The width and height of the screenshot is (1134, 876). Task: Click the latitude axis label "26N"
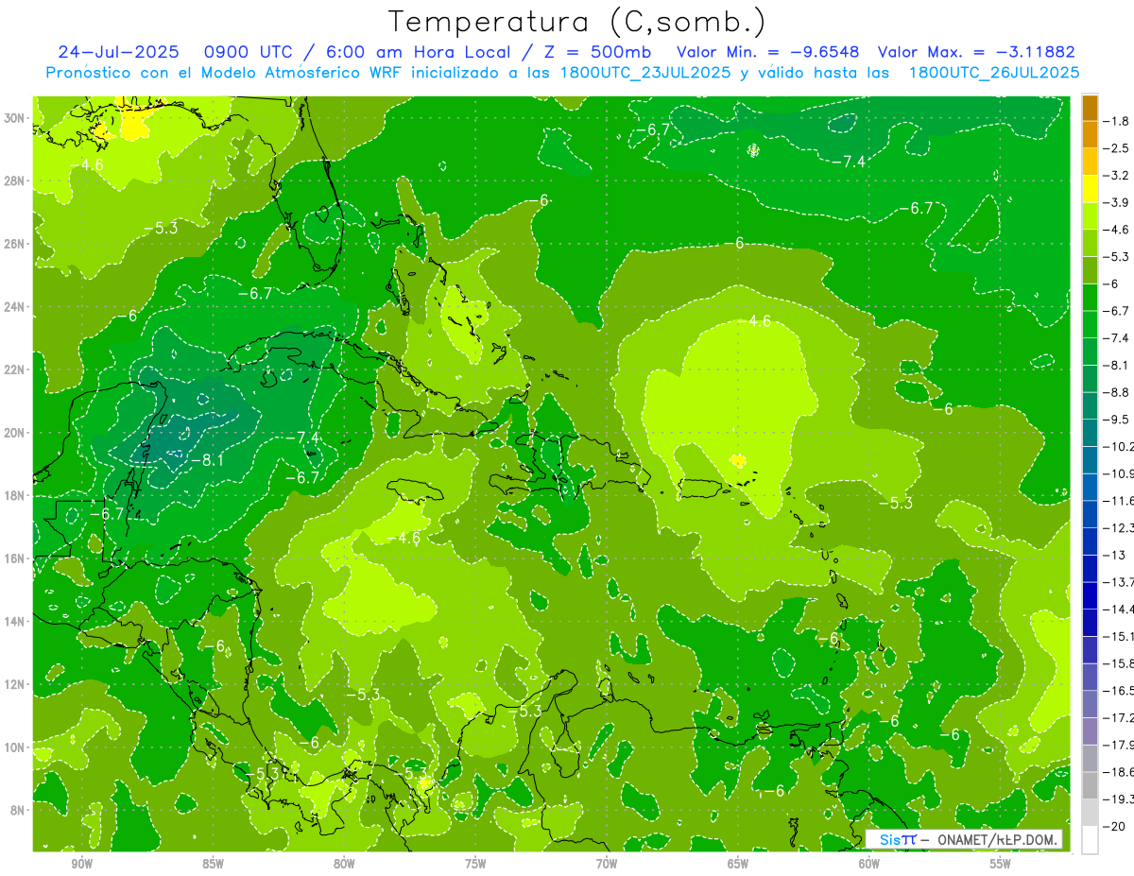click(14, 244)
